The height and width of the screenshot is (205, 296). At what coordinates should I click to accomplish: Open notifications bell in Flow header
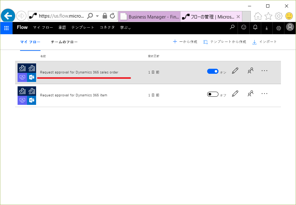tap(255, 27)
